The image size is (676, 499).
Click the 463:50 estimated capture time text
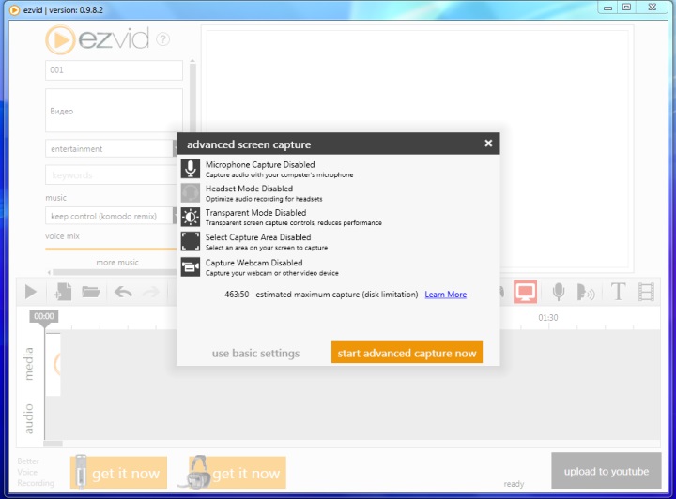pyautogui.click(x=237, y=295)
